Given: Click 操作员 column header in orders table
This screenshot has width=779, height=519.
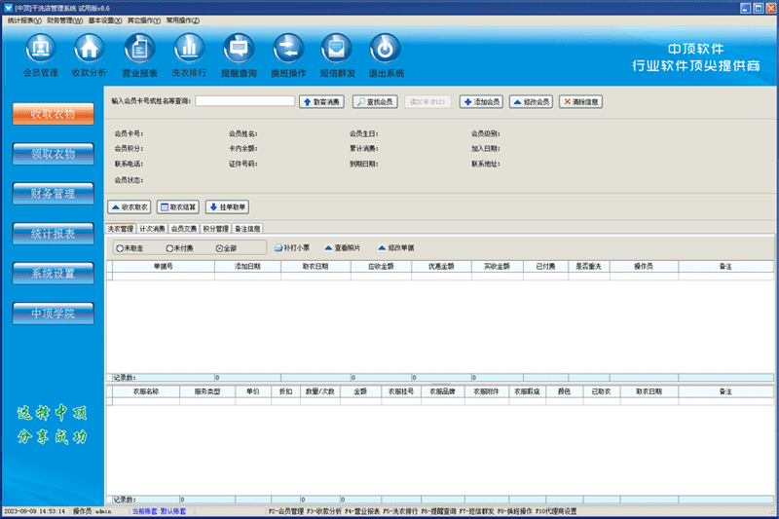Looking at the screenshot, I should tap(644, 266).
